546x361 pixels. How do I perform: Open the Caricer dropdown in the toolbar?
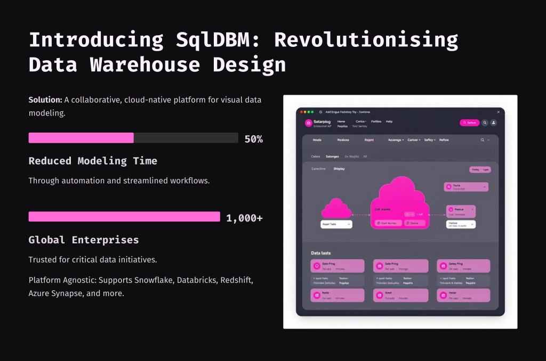point(414,140)
